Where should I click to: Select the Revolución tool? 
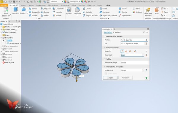tap(24, 11)
